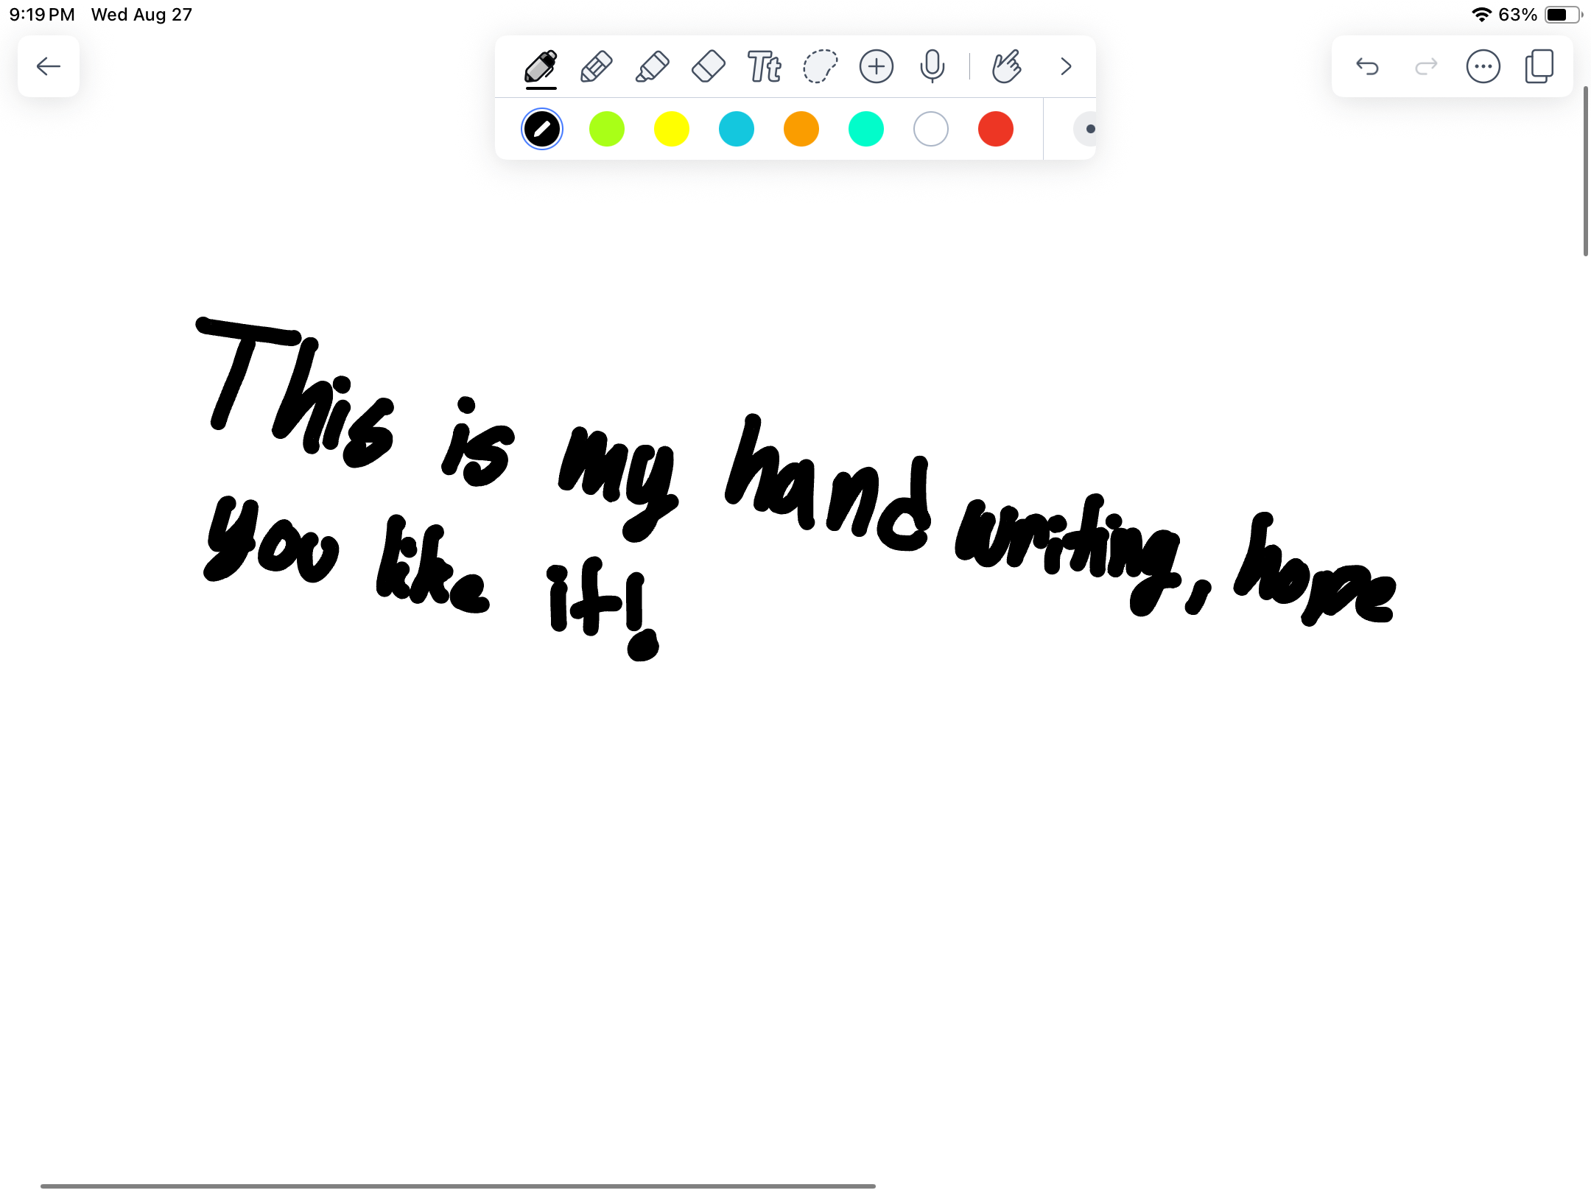Select the eraser tool
The image size is (1591, 1193).
click(709, 66)
